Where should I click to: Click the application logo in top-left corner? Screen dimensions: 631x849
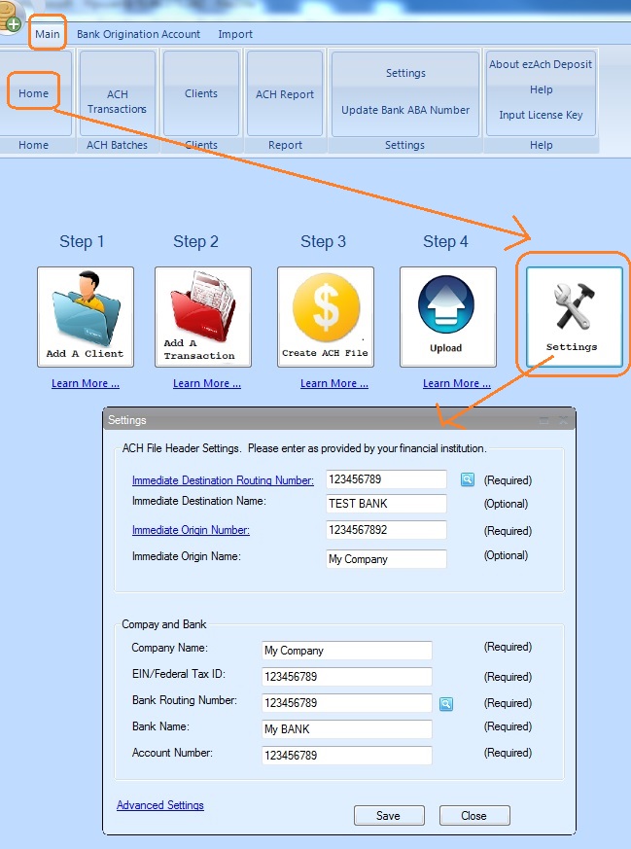(11, 18)
